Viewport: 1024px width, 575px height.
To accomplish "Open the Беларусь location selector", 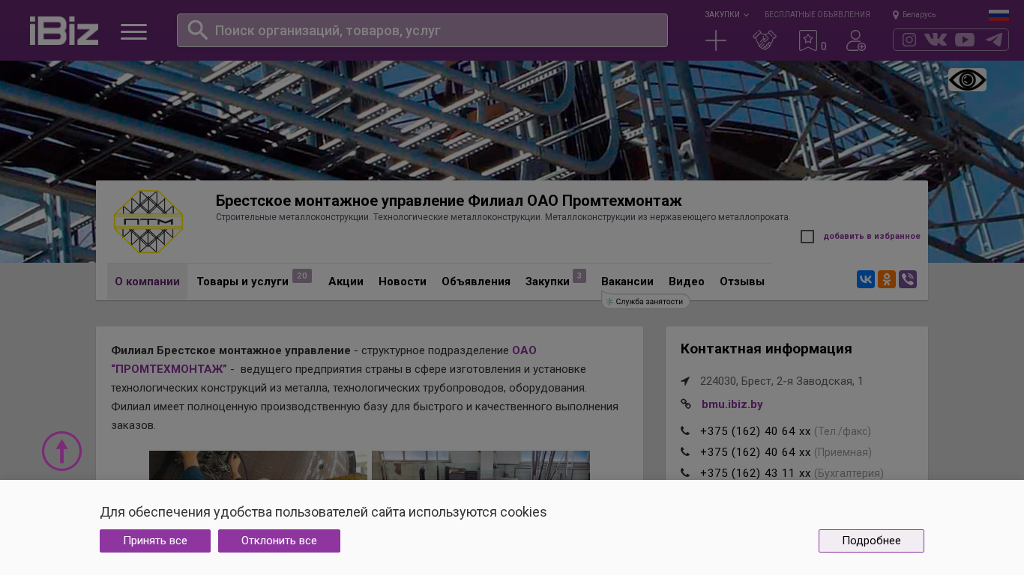I will 914,15.
